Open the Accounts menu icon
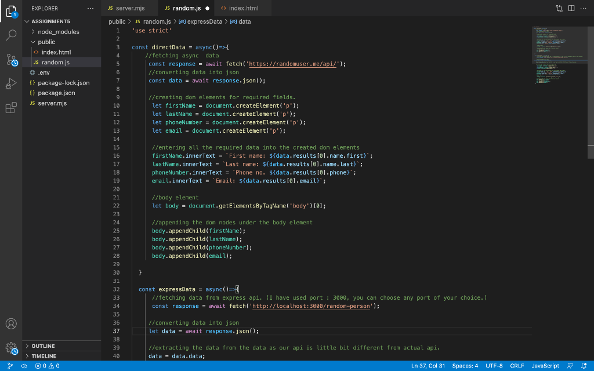The width and height of the screenshot is (594, 371). point(11,323)
